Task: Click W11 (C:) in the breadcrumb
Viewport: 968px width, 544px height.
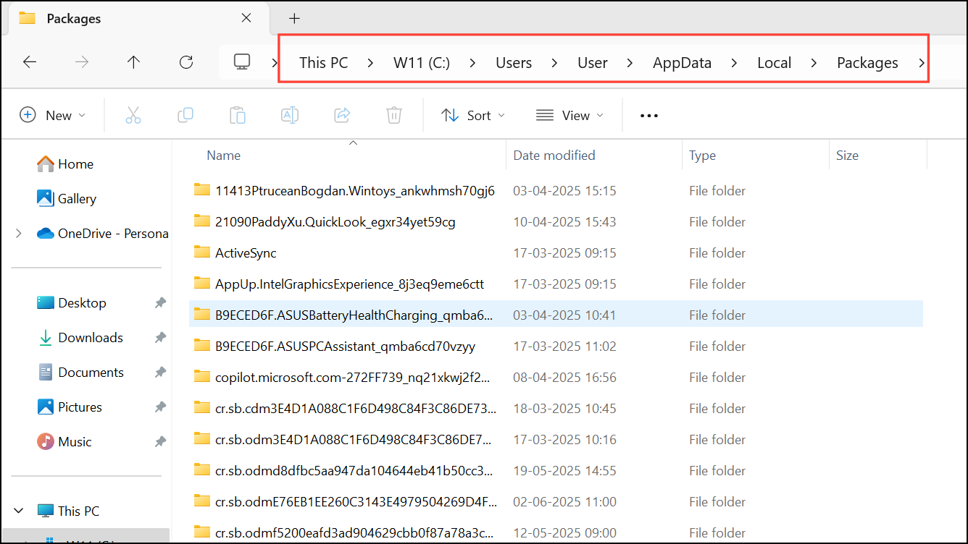Action: 422,63
